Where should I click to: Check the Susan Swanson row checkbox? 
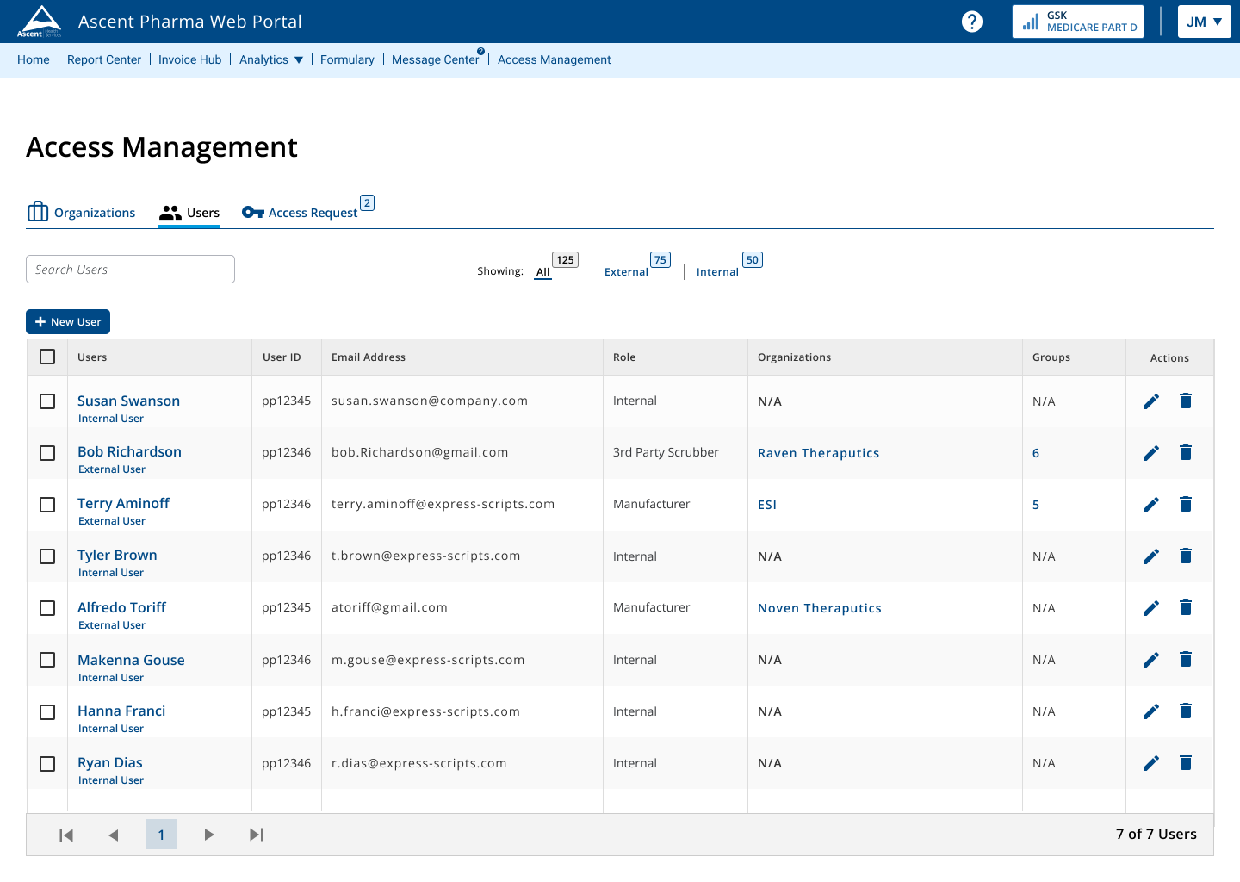tap(47, 401)
